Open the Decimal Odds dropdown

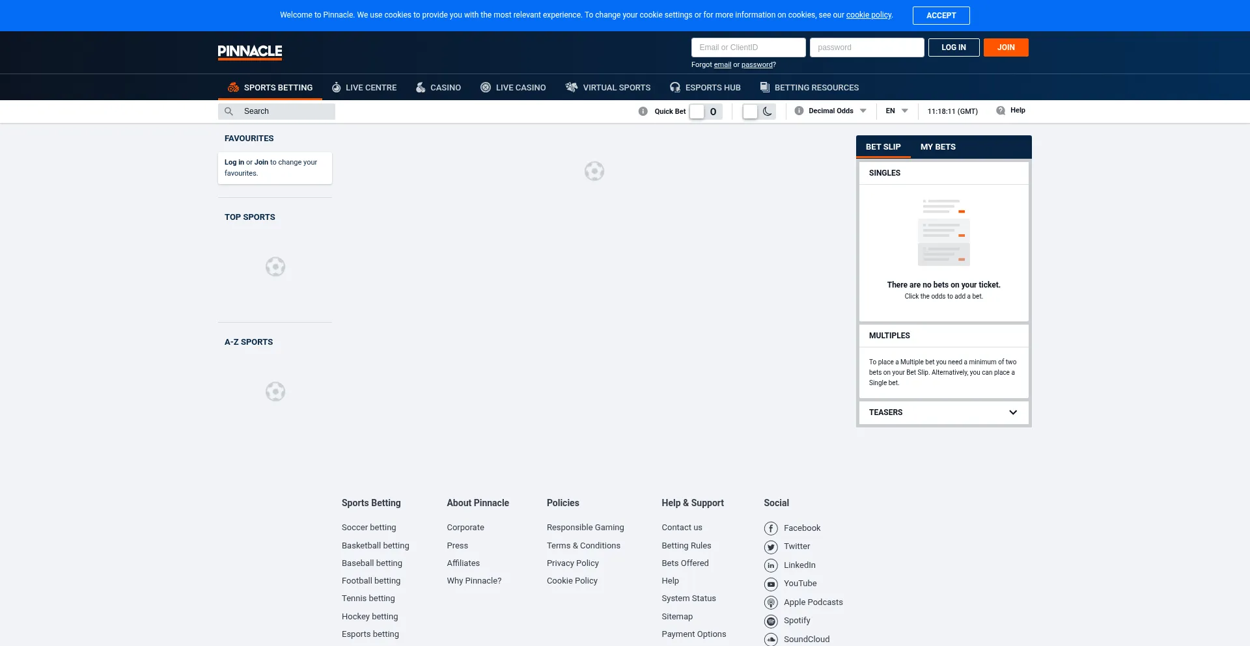tap(830, 111)
